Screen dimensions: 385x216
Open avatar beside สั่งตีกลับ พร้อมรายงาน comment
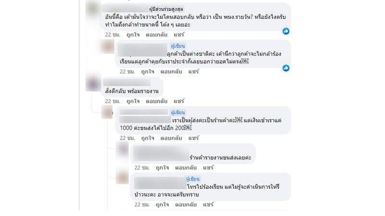pos(93,84)
